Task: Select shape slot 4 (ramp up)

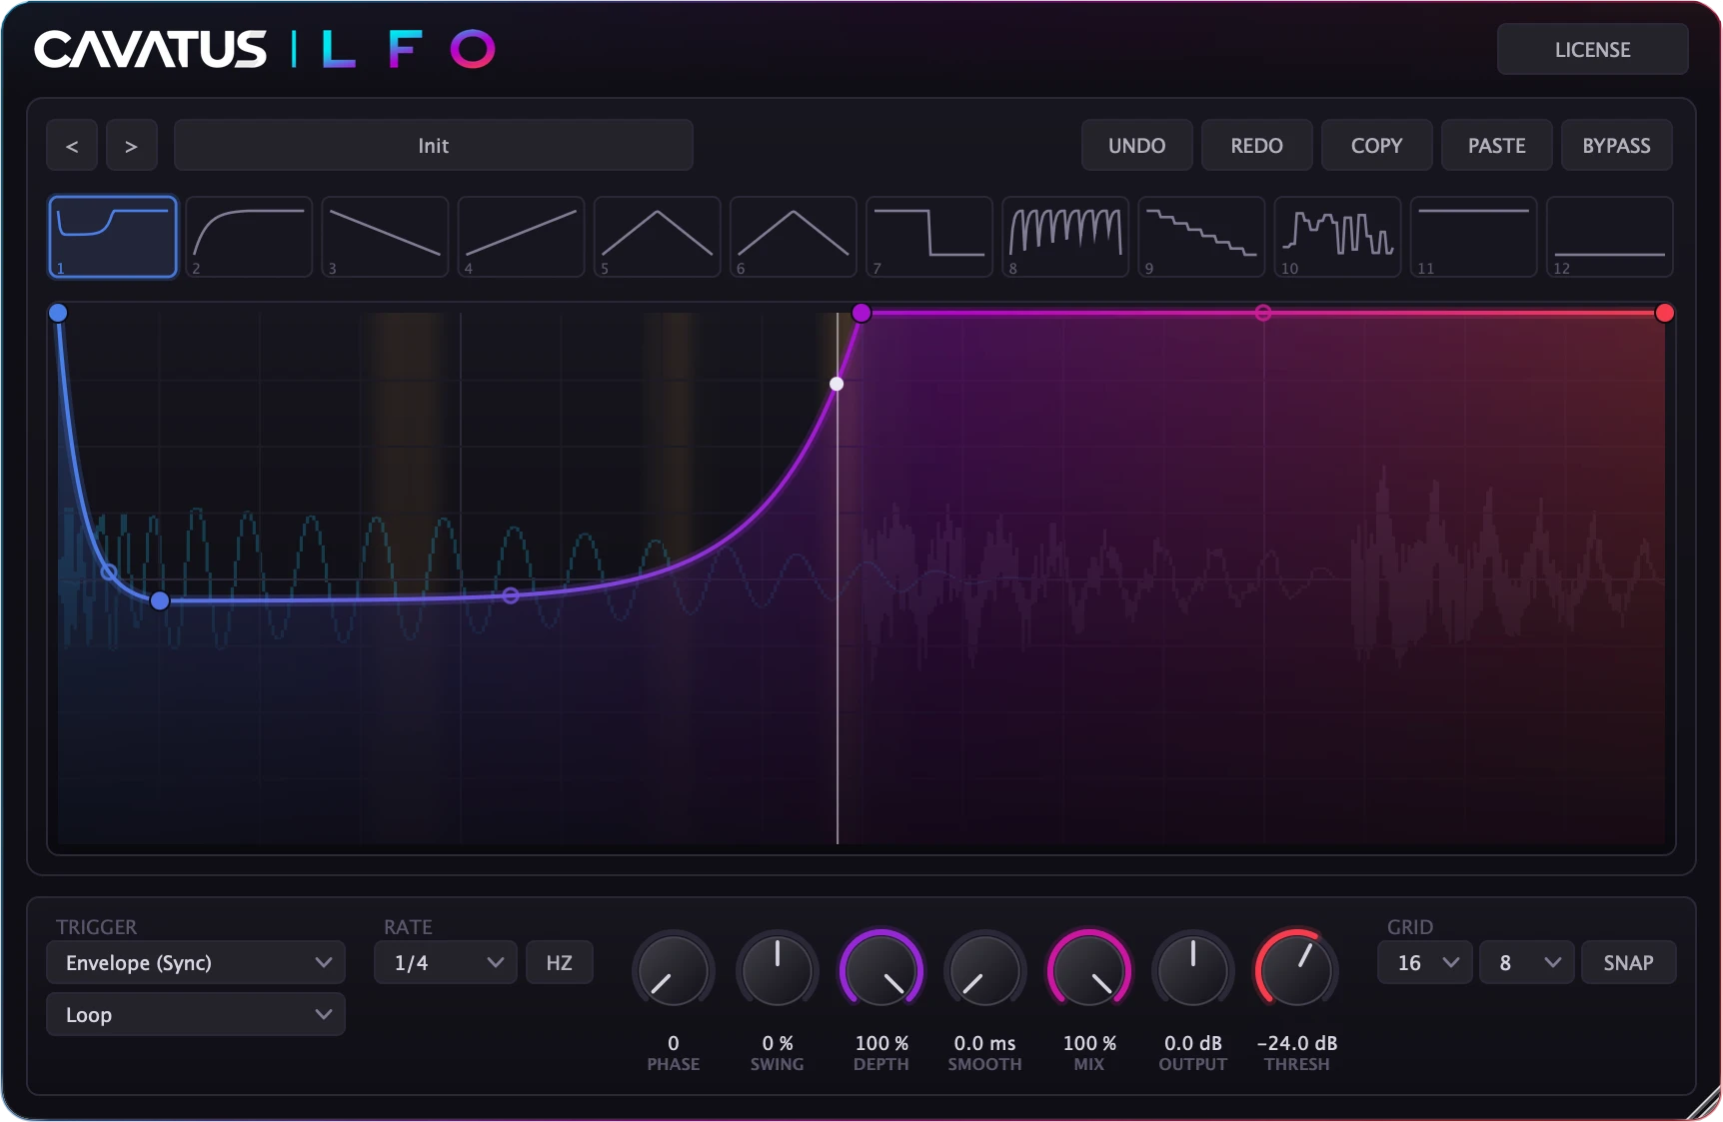Action: 521,237
